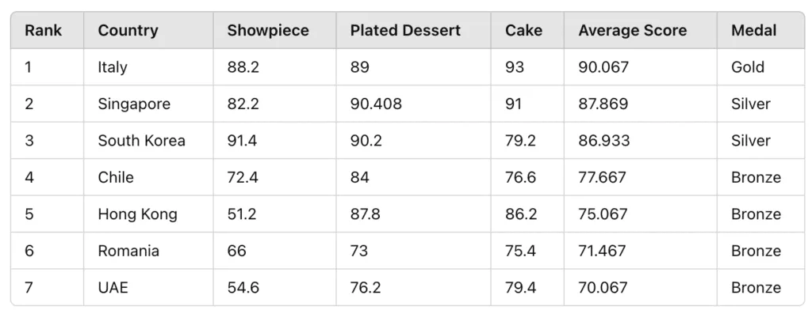Select Singapore's plated dessert score 90.408

376,104
